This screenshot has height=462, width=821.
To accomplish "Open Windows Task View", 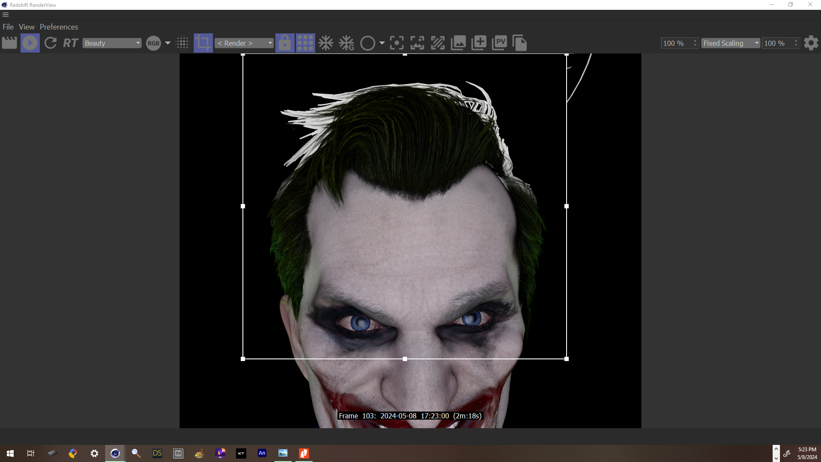I will pyautogui.click(x=31, y=453).
